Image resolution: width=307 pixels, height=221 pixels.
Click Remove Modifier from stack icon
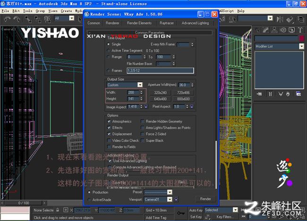(288, 94)
